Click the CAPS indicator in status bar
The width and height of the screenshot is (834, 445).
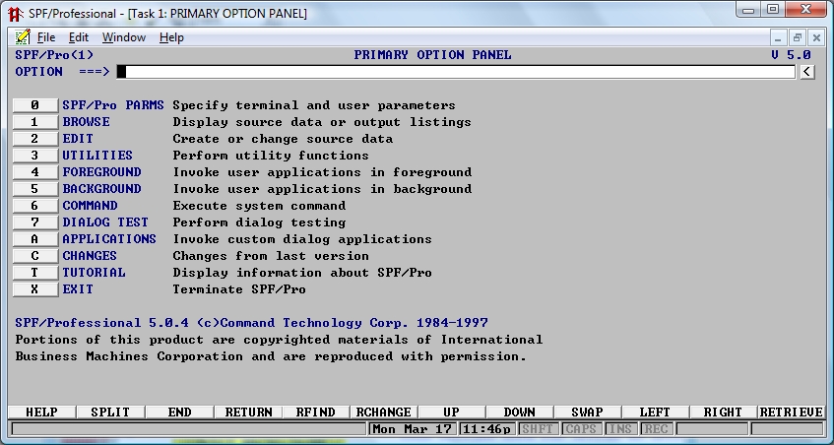click(x=581, y=428)
